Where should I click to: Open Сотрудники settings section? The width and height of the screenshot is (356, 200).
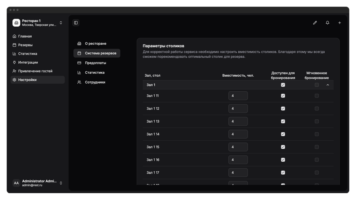(x=95, y=82)
